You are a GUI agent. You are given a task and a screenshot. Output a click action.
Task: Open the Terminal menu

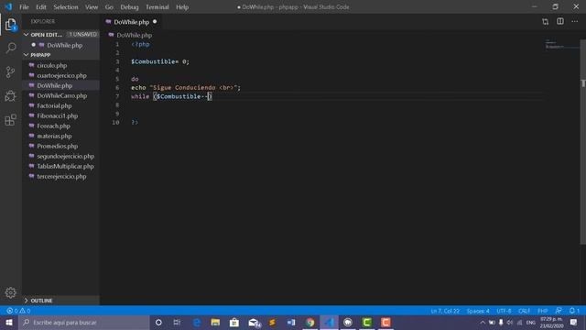[x=157, y=7]
